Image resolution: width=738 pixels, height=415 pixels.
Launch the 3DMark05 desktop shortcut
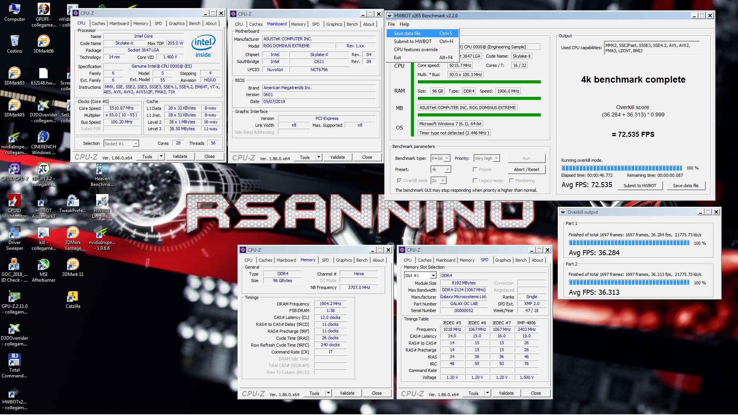pyautogui.click(x=14, y=108)
